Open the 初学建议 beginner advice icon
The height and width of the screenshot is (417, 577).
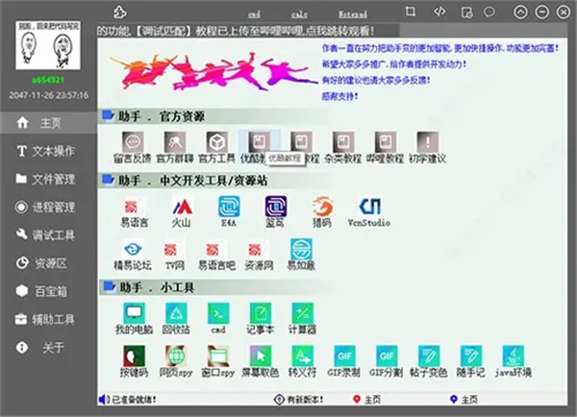428,147
